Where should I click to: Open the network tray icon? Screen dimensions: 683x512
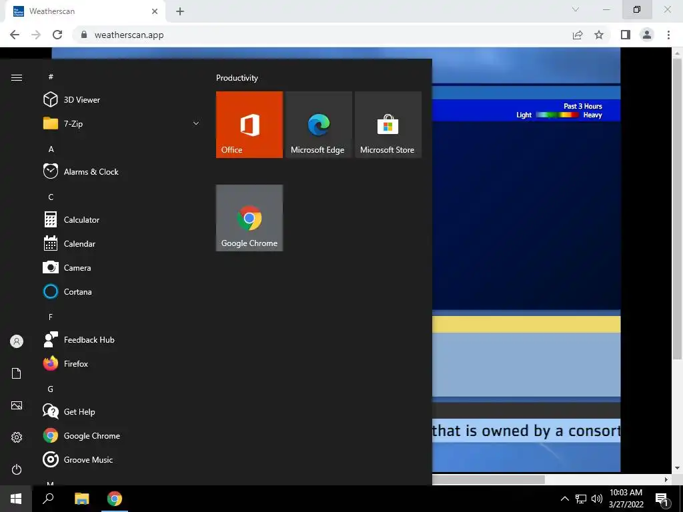pos(581,499)
